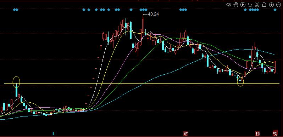Click the tall red candlestick at 40.24 peak
Image resolution: width=283 pixels, height=137 pixels.
(x=143, y=25)
